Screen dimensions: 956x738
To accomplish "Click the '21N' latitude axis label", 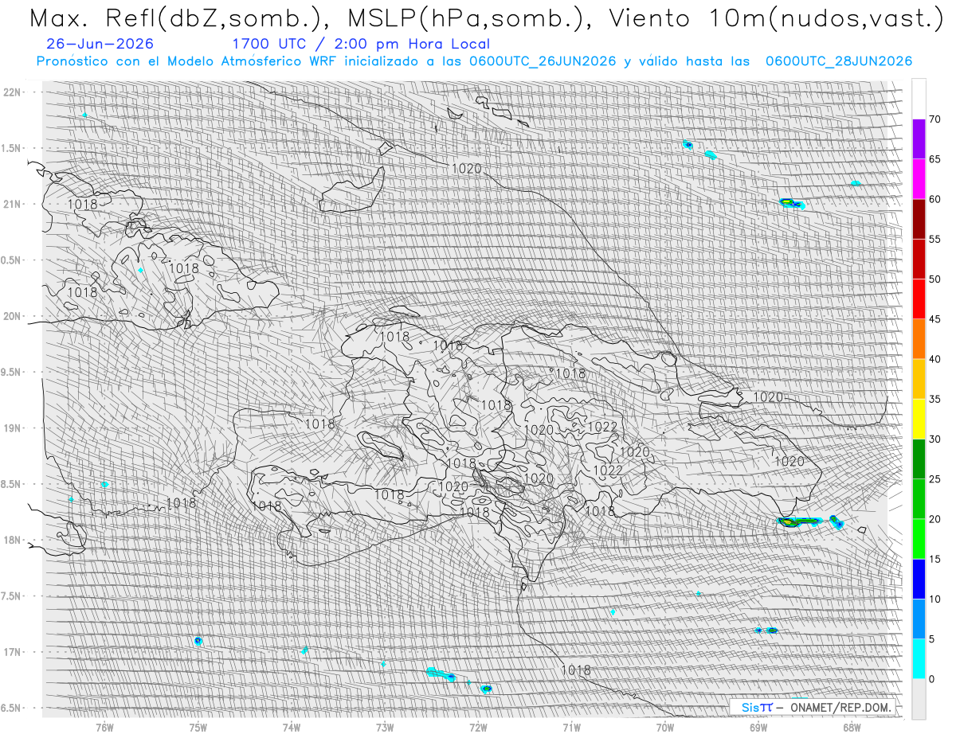I will pos(11,204).
